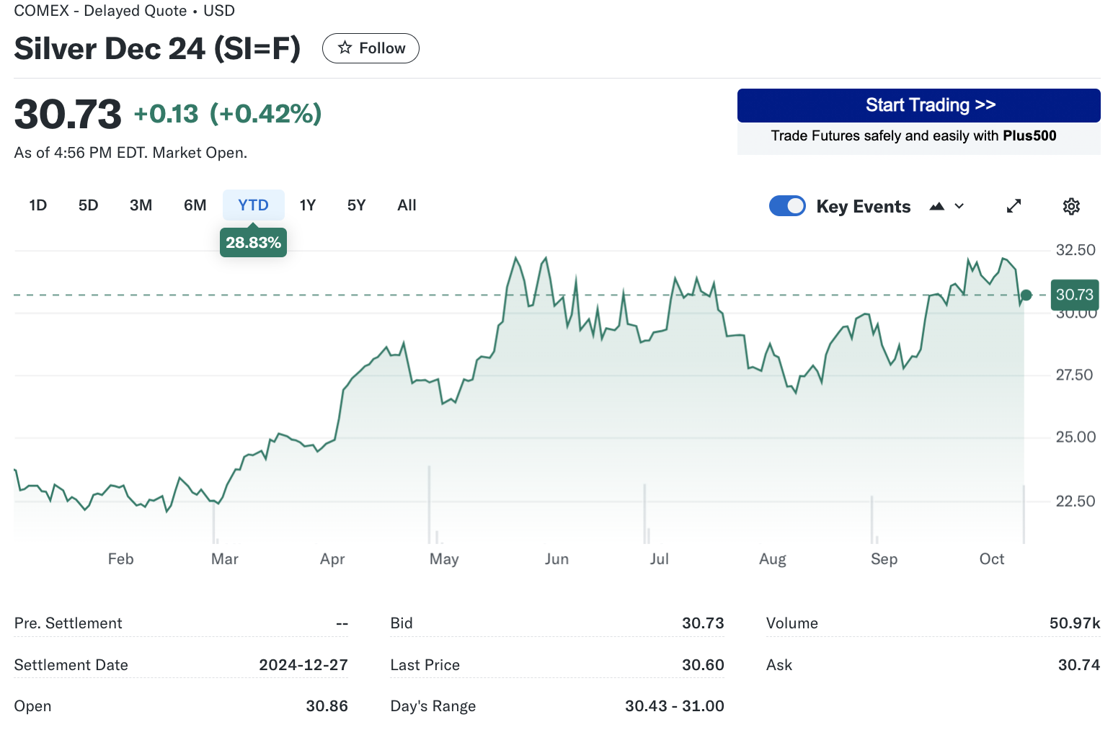1113x735 pixels.
Task: Select the 1D time range
Action: [x=38, y=205]
